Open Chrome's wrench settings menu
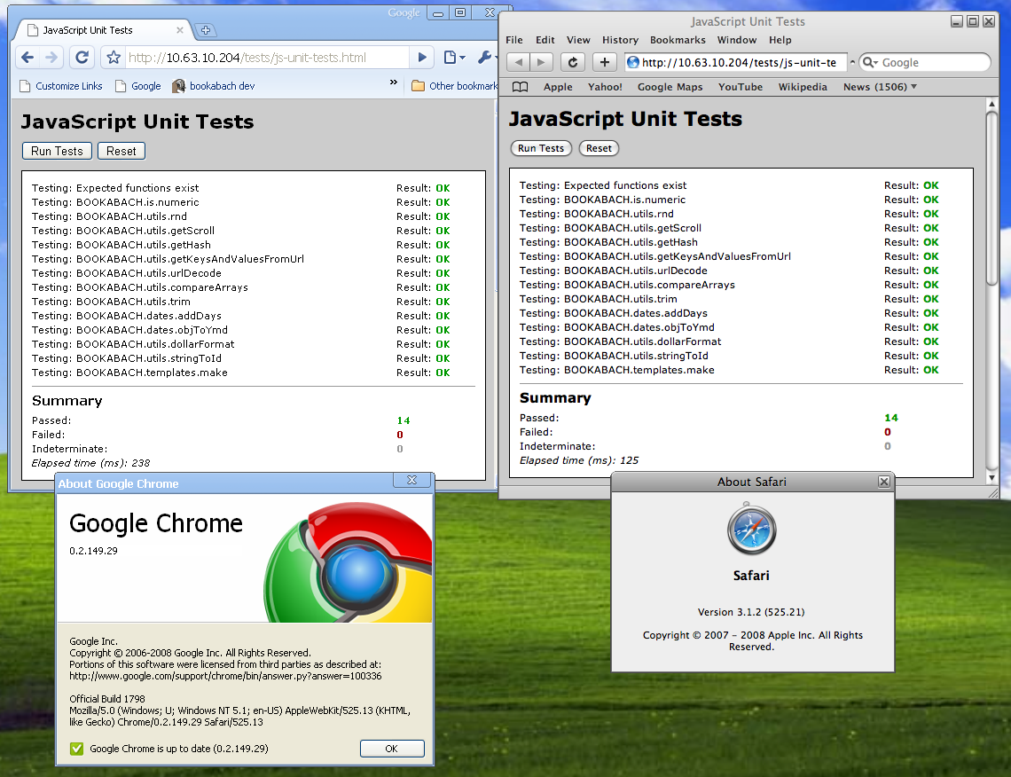1011x777 pixels. [x=485, y=58]
